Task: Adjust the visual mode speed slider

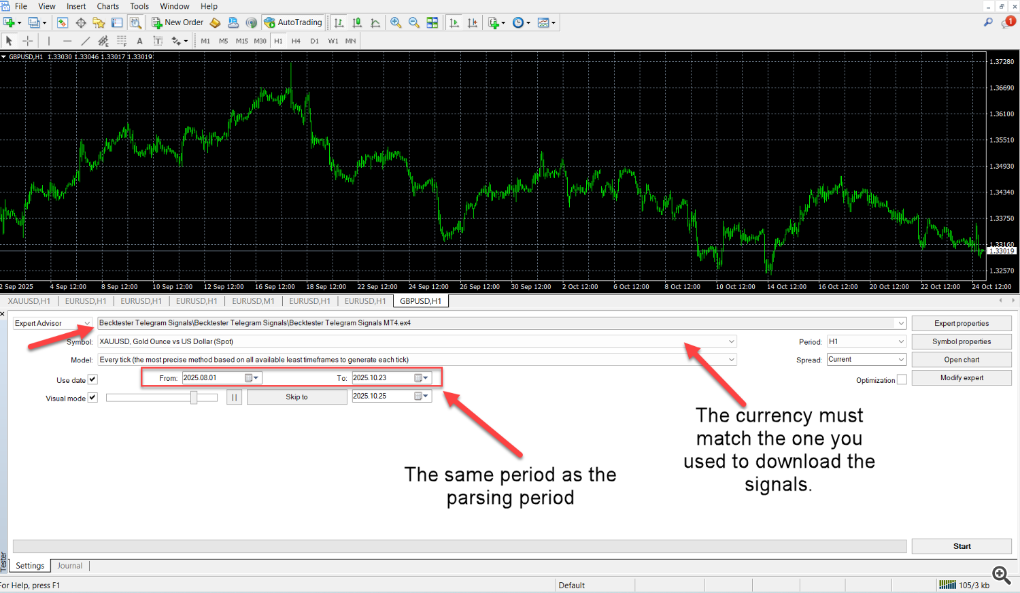Action: [194, 398]
